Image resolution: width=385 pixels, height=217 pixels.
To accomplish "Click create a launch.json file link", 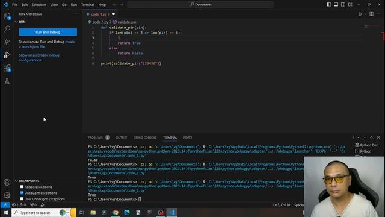I will coord(47,44).
